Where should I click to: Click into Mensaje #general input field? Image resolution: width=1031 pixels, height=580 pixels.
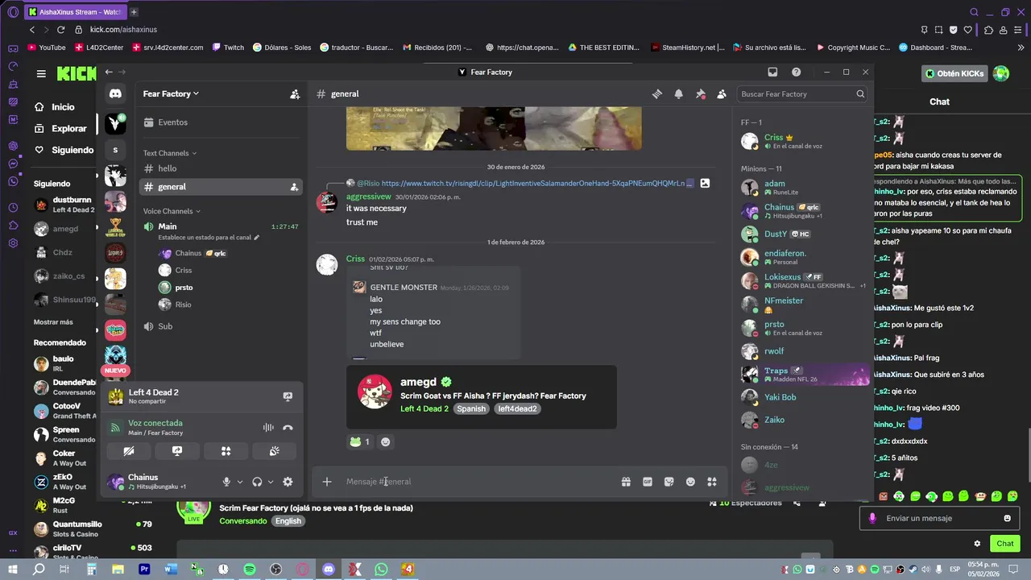pyautogui.click(x=480, y=482)
